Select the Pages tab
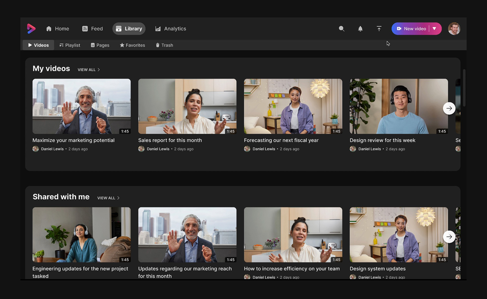The width and height of the screenshot is (487, 299). [x=100, y=45]
